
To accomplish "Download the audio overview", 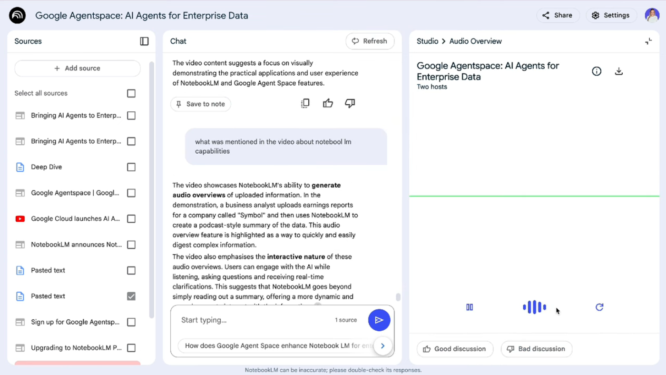I will pos(619,71).
